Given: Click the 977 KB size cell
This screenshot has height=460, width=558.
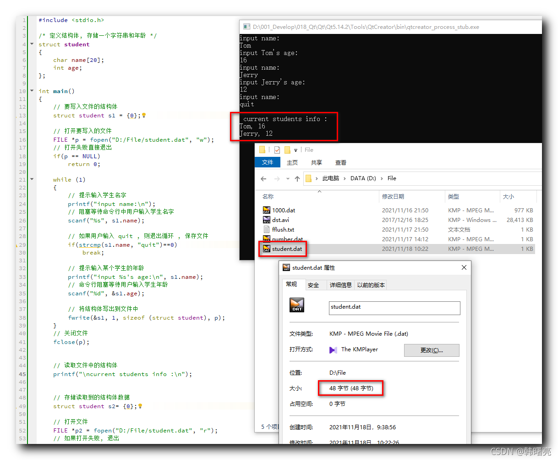Looking at the screenshot, I should [524, 210].
